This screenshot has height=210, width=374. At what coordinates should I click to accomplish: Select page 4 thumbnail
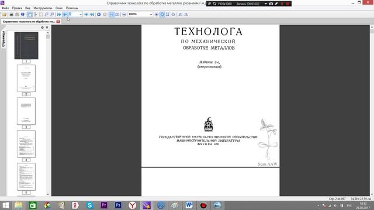tap(26, 144)
